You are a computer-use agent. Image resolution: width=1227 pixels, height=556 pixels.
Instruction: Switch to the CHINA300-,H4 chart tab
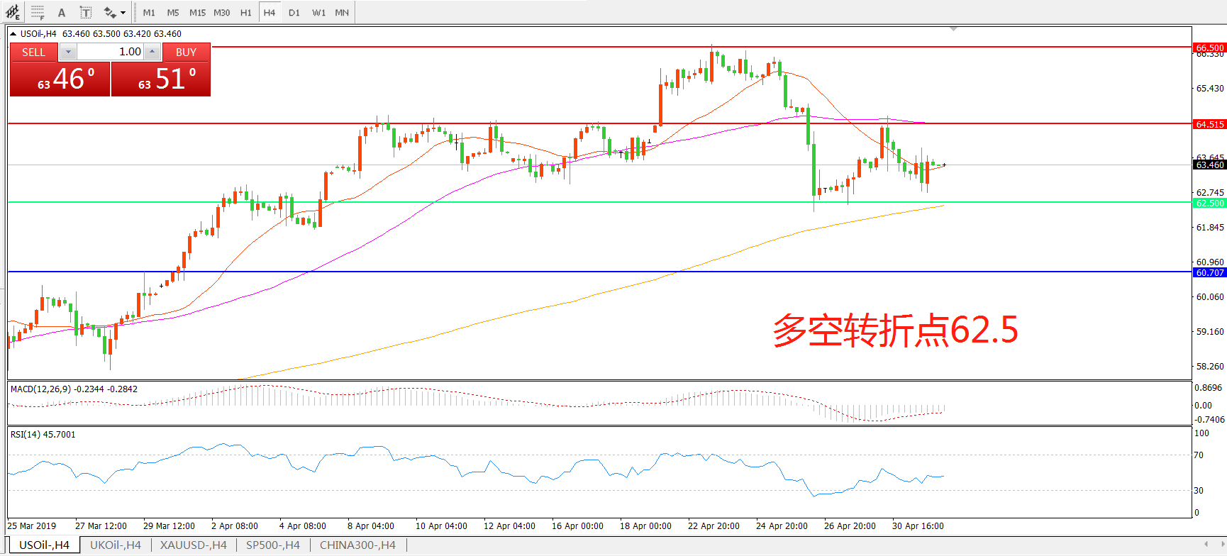357,545
